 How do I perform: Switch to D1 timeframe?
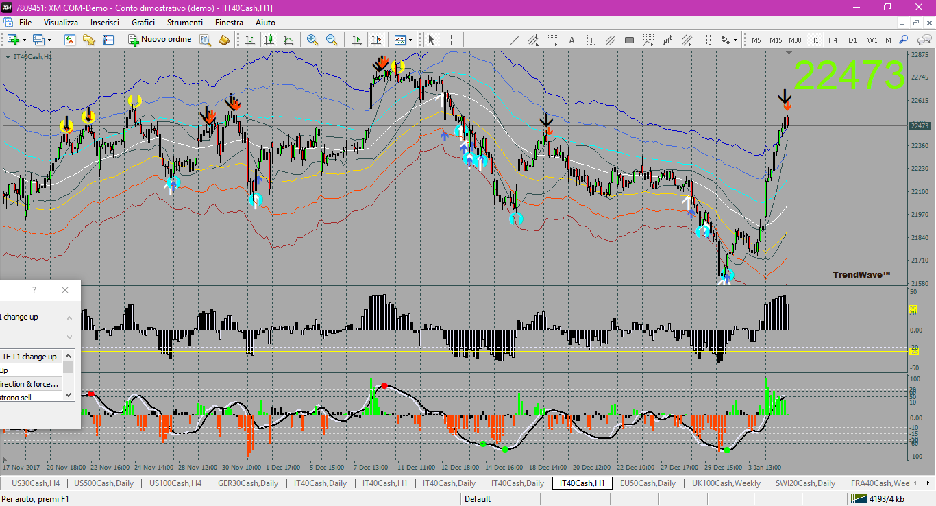point(852,40)
